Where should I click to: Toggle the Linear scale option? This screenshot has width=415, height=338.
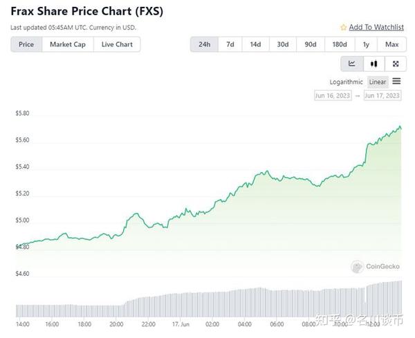[377, 82]
